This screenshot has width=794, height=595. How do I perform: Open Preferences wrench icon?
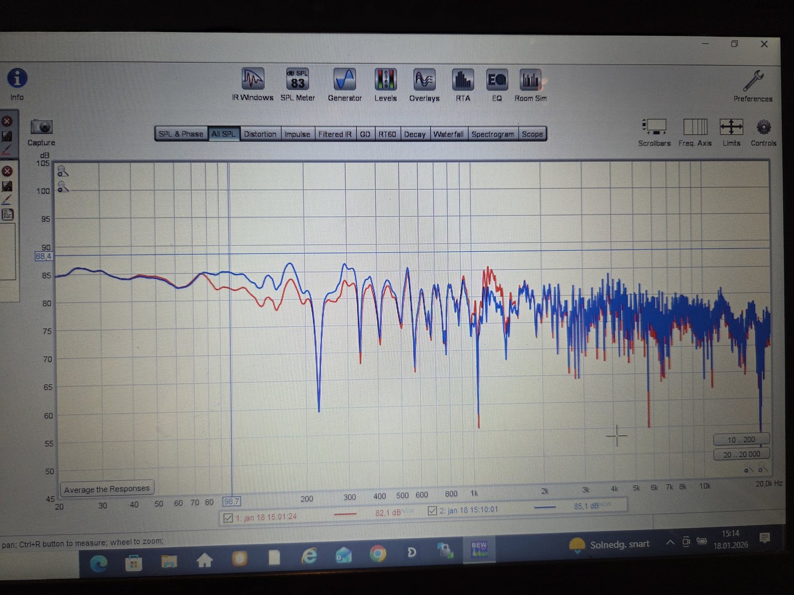point(753,82)
